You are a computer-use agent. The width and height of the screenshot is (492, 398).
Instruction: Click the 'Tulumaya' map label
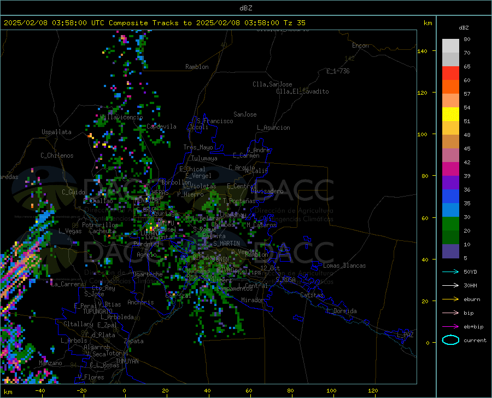tap(204, 158)
